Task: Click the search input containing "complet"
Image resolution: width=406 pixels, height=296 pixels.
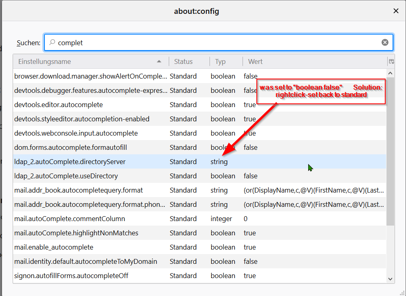Action: coord(216,42)
